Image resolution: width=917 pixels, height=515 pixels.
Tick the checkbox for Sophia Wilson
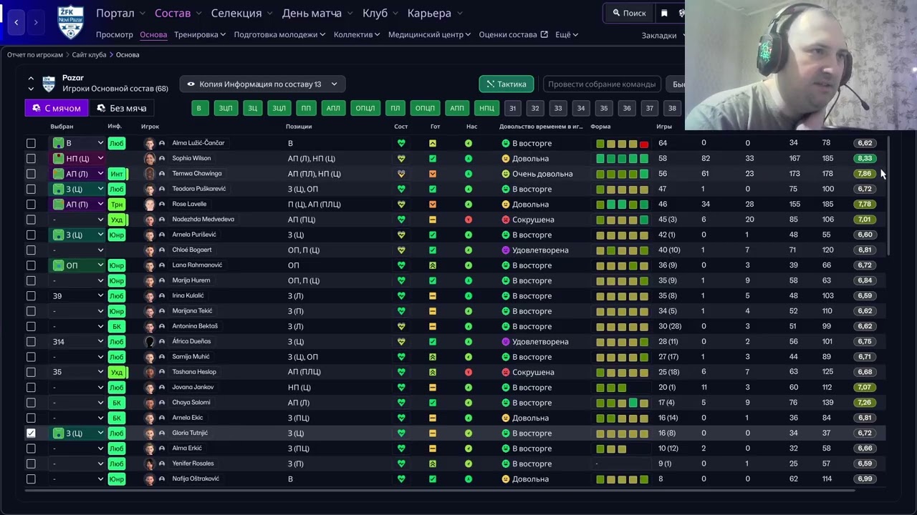[31, 159]
